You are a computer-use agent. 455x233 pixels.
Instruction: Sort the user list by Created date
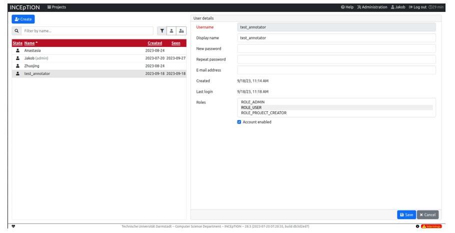(x=154, y=43)
